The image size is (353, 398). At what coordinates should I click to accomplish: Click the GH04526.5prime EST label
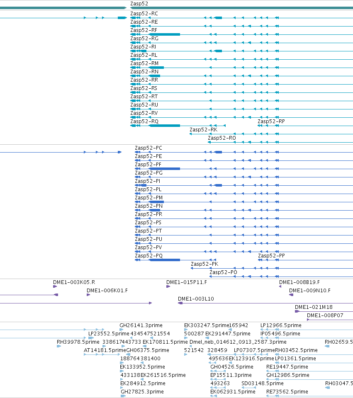coord(232,367)
